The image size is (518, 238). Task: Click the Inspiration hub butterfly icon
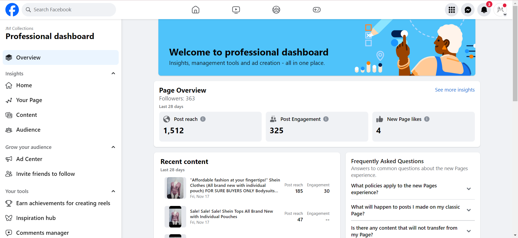point(9,218)
